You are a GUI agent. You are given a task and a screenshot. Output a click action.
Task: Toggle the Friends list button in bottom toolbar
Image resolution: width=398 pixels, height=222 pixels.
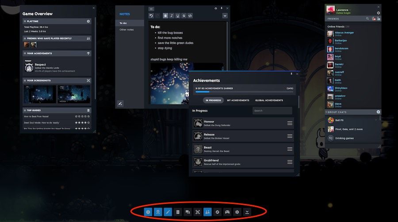(x=207, y=212)
